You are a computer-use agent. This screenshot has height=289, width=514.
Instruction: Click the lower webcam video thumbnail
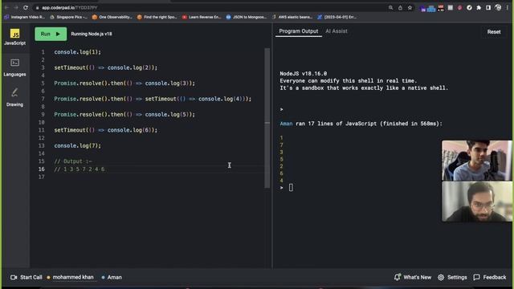point(476,201)
